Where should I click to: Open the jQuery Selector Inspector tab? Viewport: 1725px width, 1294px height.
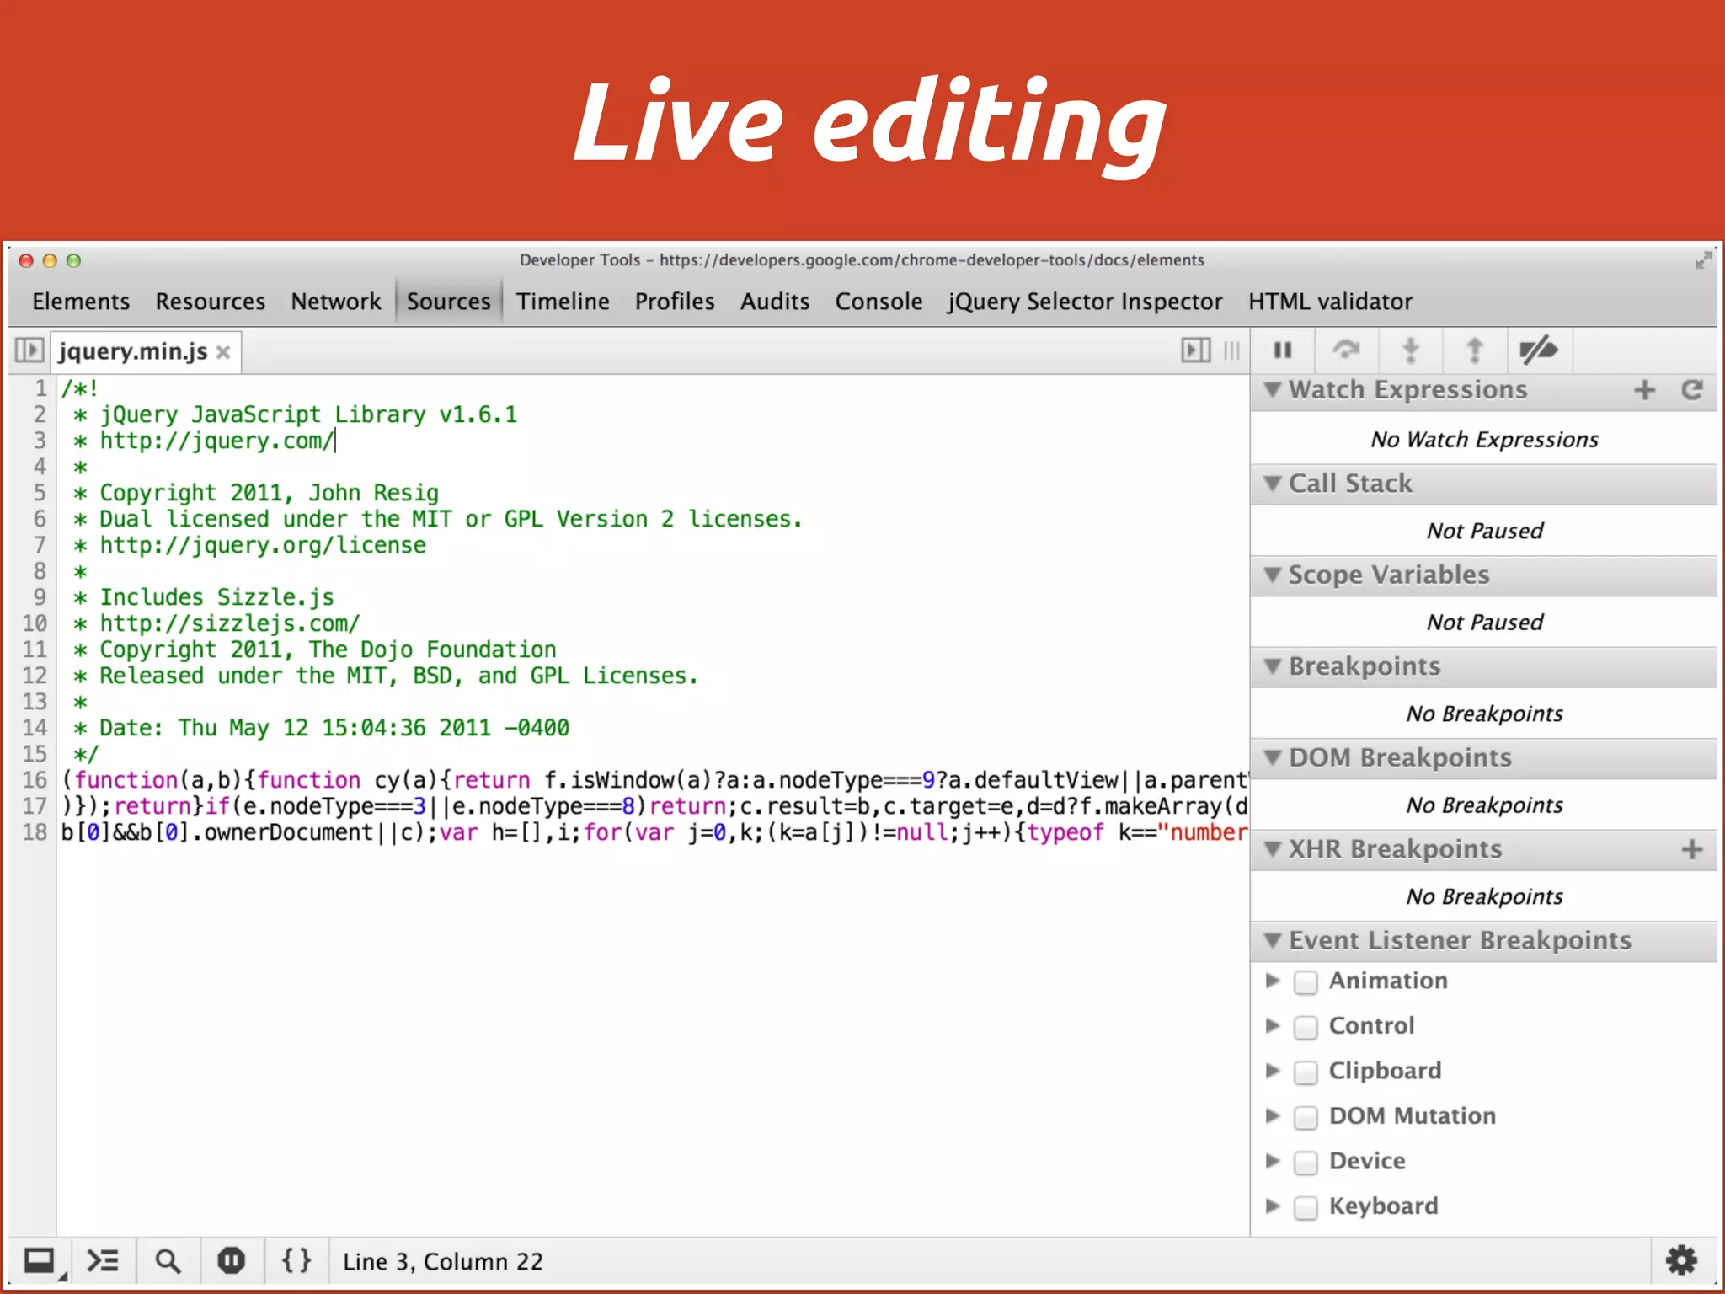1085,302
